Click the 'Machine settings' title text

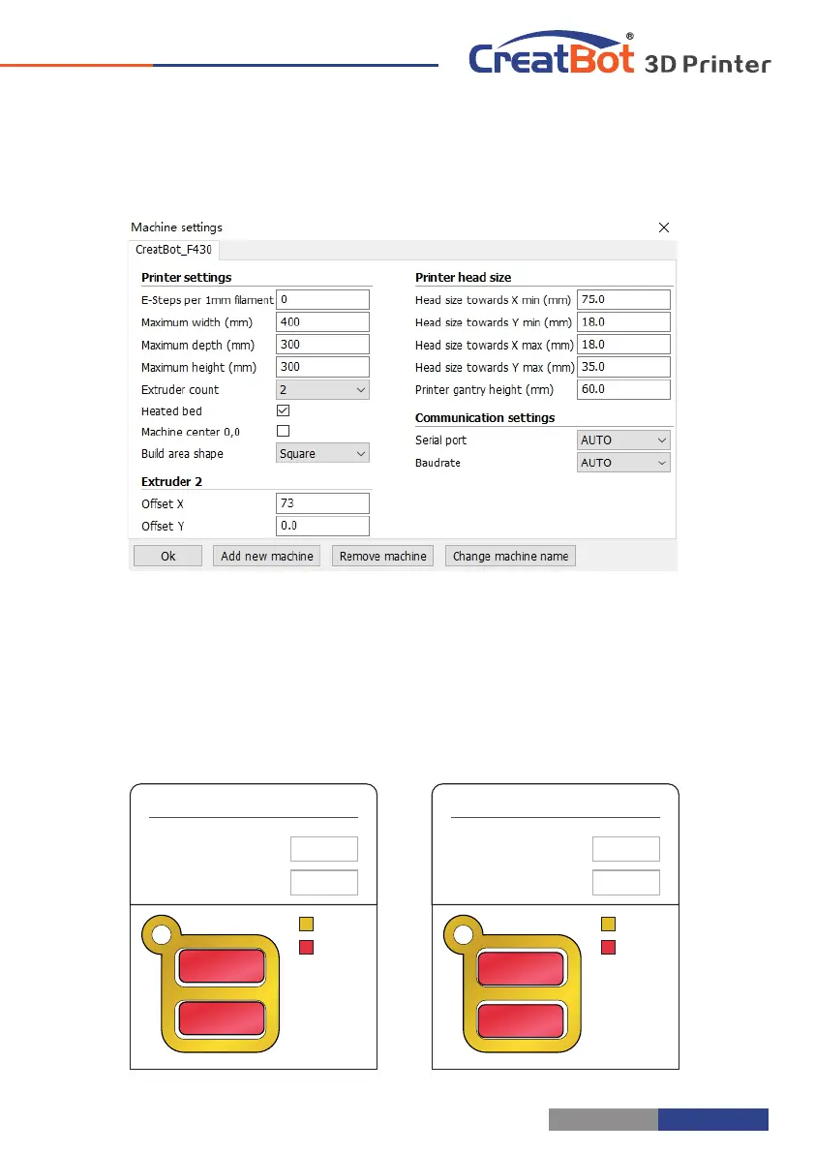pos(176,228)
